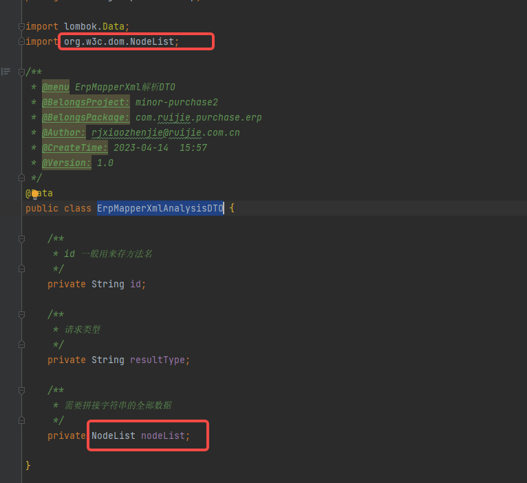The width and height of the screenshot is (527, 483).
Task: Click the '@Version:' tag
Action: (x=67, y=163)
